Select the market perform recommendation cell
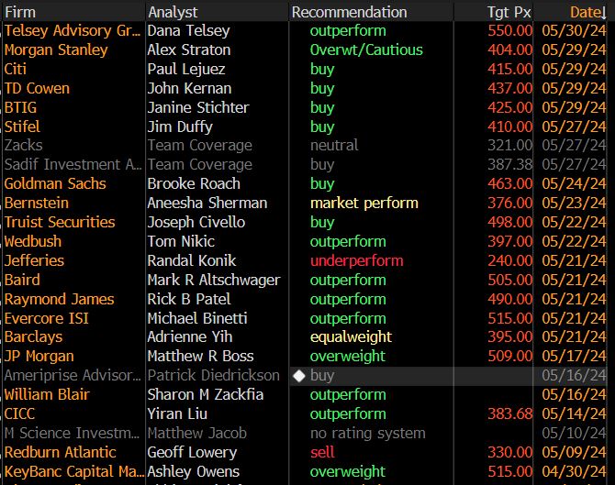Image resolution: width=615 pixels, height=485 pixels. [364, 203]
